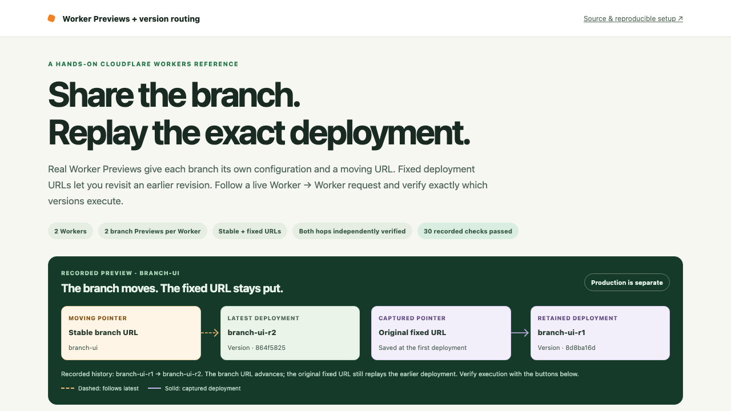Image resolution: width=731 pixels, height=411 pixels.
Task: Click the Replay the exact deployment headline
Action: pos(259,132)
